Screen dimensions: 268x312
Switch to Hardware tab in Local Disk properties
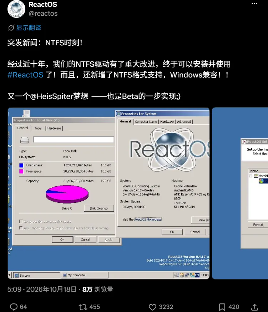(x=54, y=129)
